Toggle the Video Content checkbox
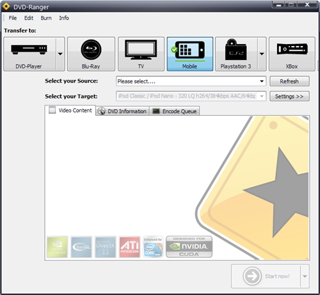320x295 pixels. pyautogui.click(x=52, y=110)
